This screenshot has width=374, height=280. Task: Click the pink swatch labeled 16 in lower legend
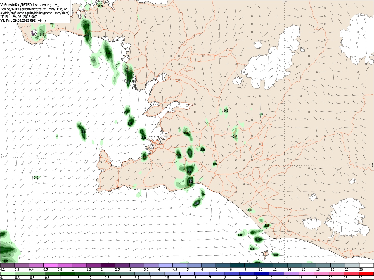307,274
